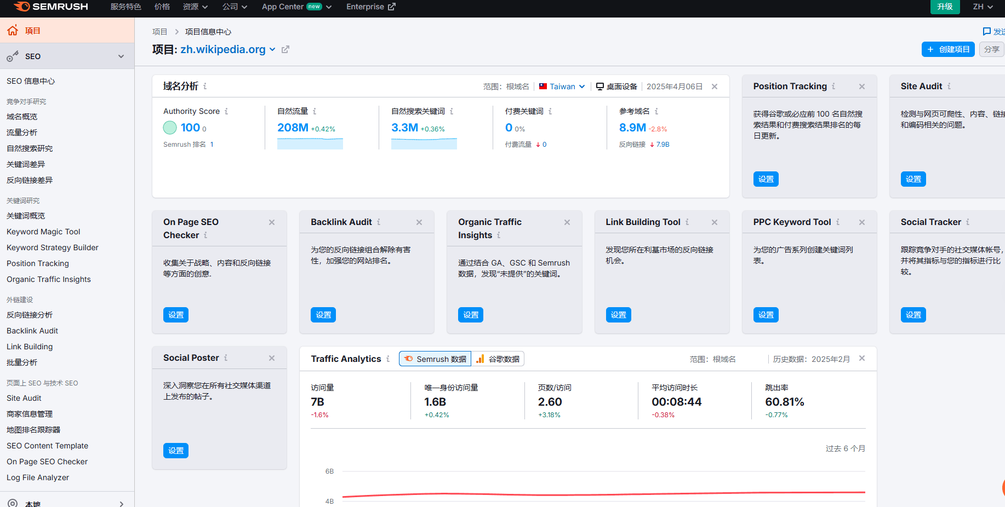This screenshot has width=1005, height=507.
Task: Open the ZH language dropdown
Action: pos(983,7)
